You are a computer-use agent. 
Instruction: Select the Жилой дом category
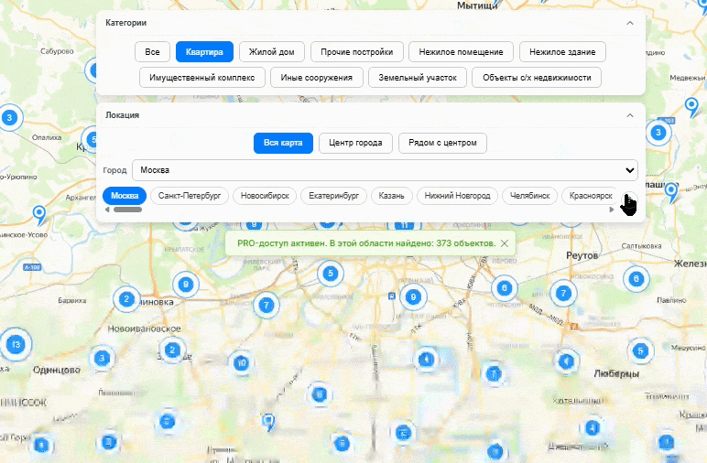click(x=272, y=52)
